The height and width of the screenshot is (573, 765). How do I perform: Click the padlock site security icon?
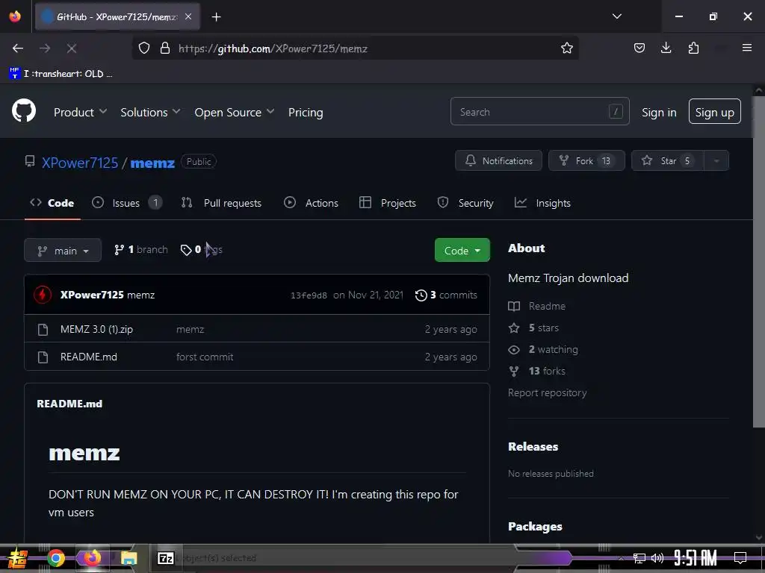pyautogui.click(x=165, y=48)
